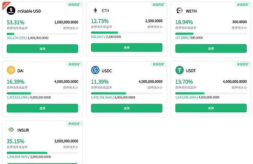Click the ETH pool progress bar

click(126, 33)
